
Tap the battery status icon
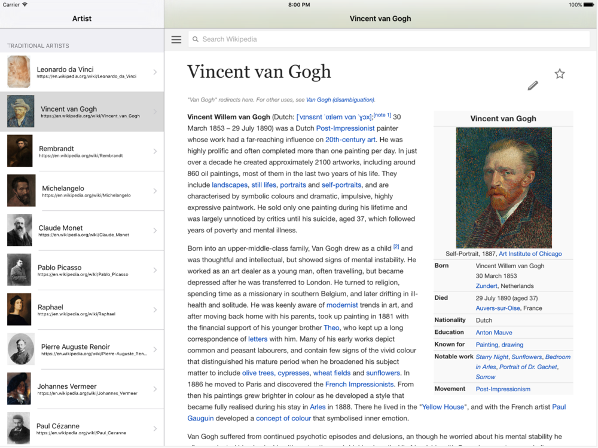tap(589, 5)
